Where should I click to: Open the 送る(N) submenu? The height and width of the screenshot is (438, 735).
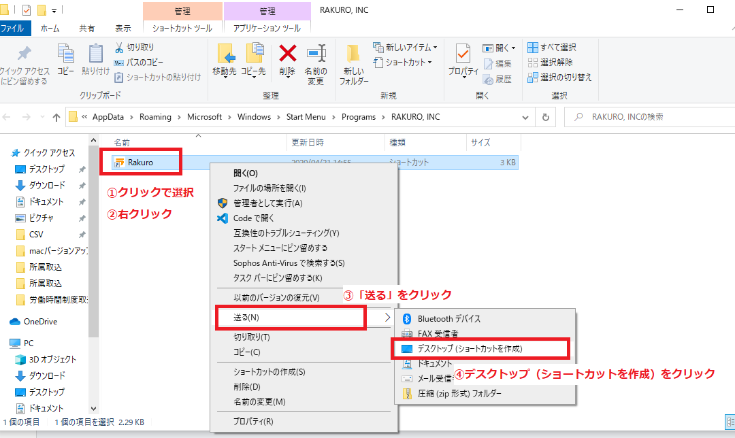point(304,318)
